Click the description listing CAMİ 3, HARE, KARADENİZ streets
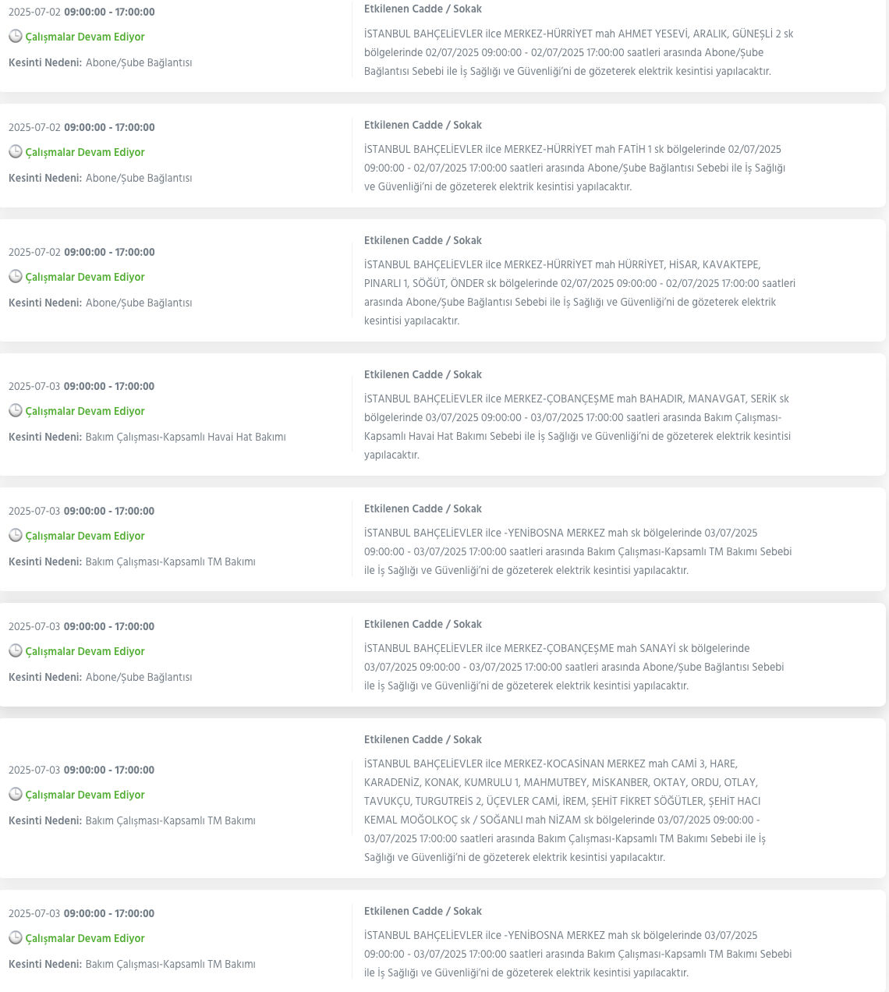The height and width of the screenshot is (992, 889). (565, 810)
